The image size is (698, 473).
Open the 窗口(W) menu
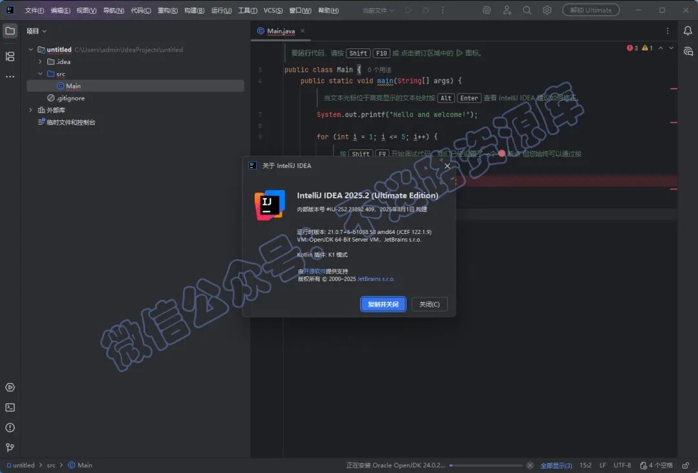(x=300, y=10)
